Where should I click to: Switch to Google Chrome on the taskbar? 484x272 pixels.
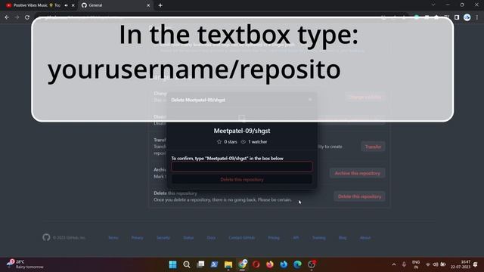point(242,264)
